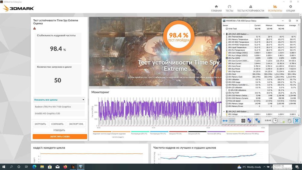
Task: Expand the GPU D3D Utilizations row
Action: pos(226,90)
